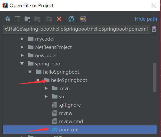Click the Delete icon (red X)
161x137 pixels.
click(x=59, y=19)
